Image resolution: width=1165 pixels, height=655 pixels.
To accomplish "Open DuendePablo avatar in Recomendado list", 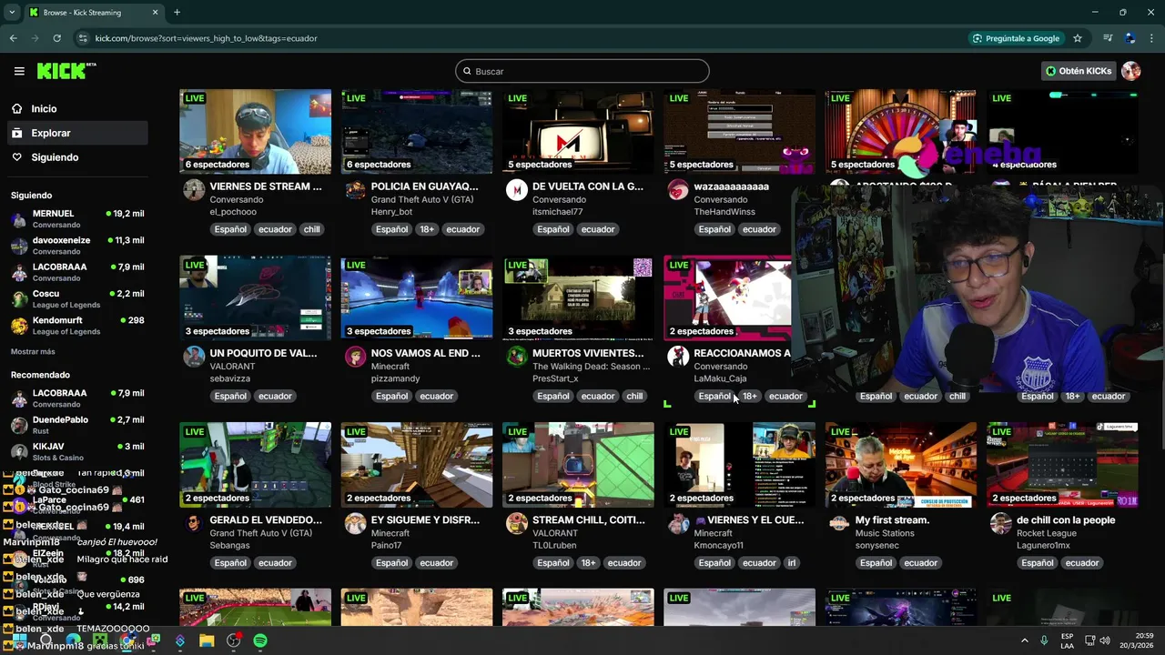I will (19, 425).
